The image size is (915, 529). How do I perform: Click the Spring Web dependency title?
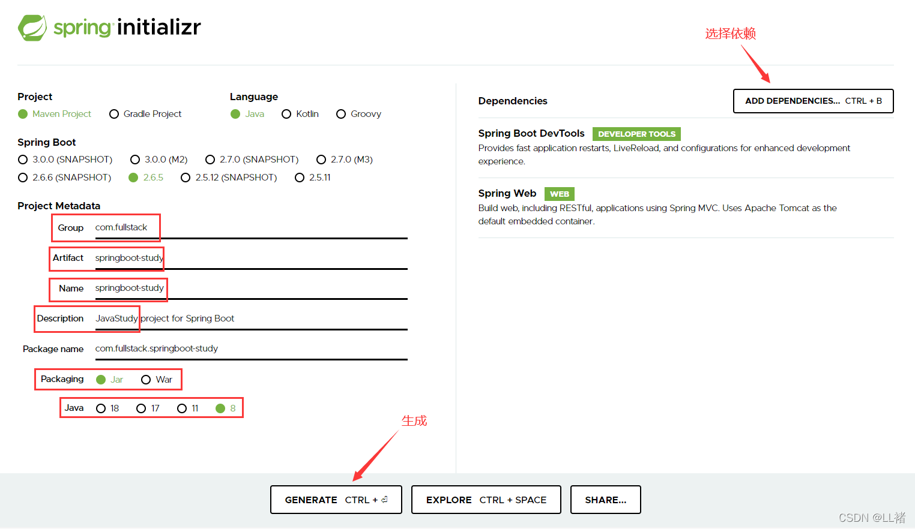pyautogui.click(x=507, y=193)
